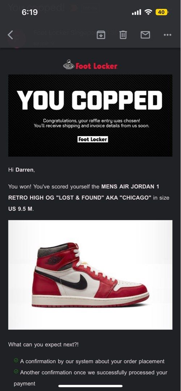
Task: Tap the home indicator bar at bottom
Action: [90, 386]
